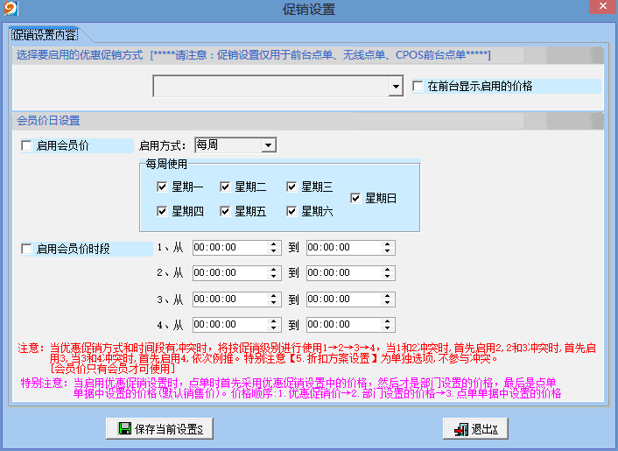Toggle the 启用会员价时段 checkbox
This screenshot has height=451, width=618.
(x=26, y=249)
